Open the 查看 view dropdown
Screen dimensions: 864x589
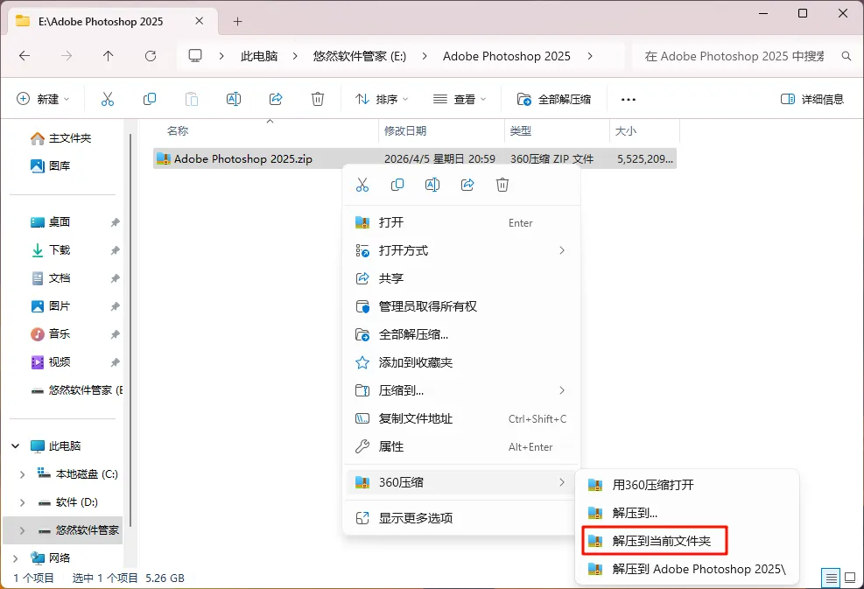pos(460,99)
